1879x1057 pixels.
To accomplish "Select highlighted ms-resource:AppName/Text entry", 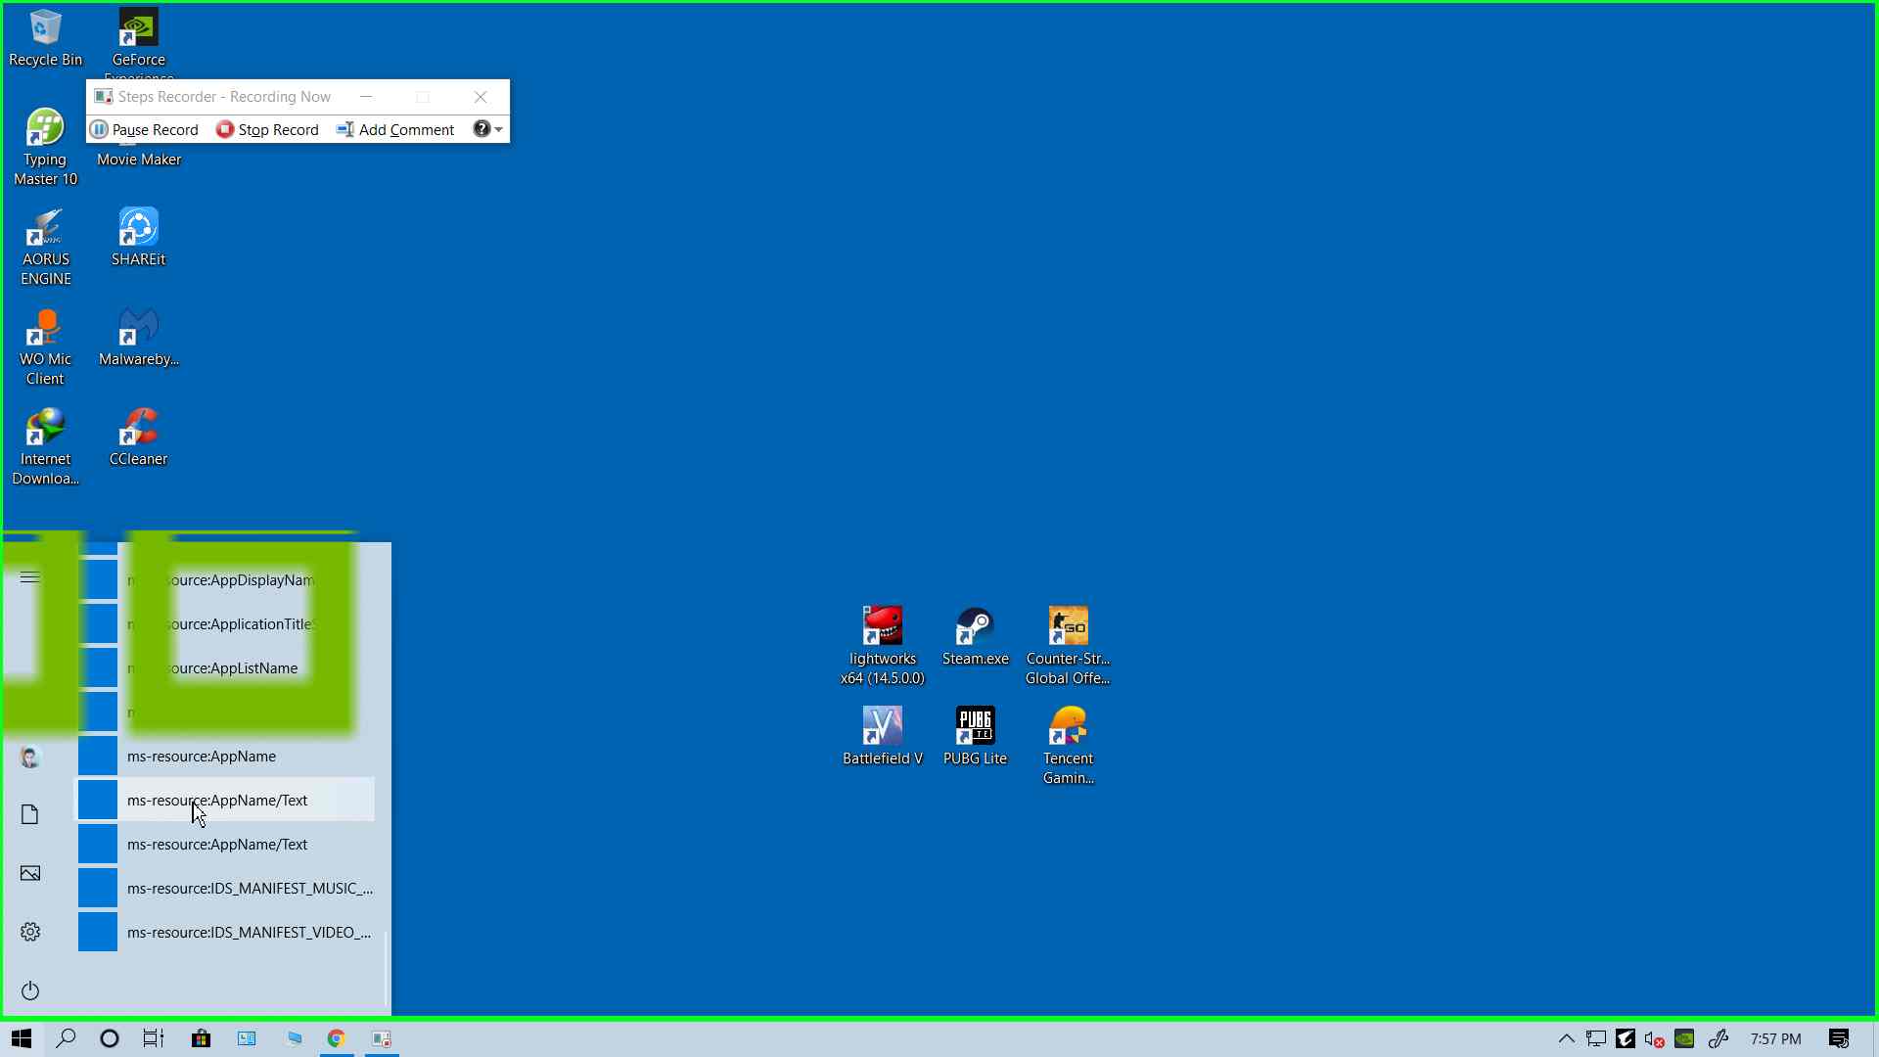I will pos(226,801).
